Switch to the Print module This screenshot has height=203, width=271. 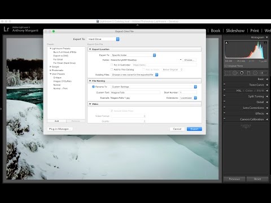point(255,30)
